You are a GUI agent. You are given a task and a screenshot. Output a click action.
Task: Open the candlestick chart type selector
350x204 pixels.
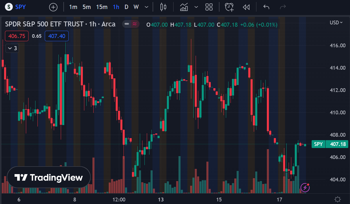pos(163,7)
